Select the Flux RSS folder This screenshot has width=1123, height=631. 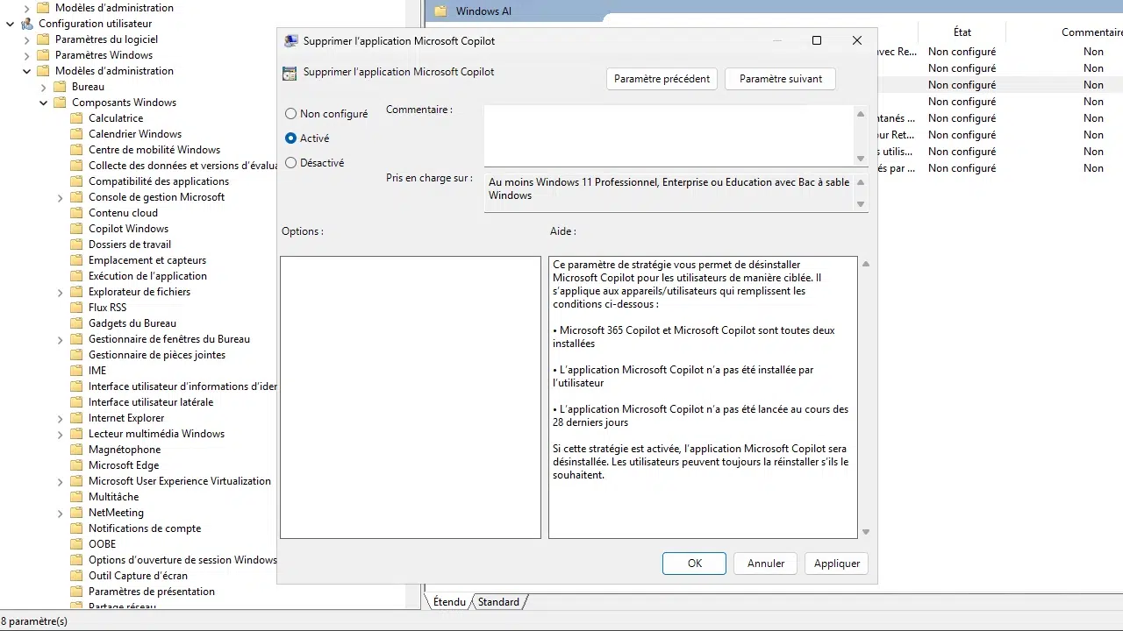pyautogui.click(x=107, y=307)
